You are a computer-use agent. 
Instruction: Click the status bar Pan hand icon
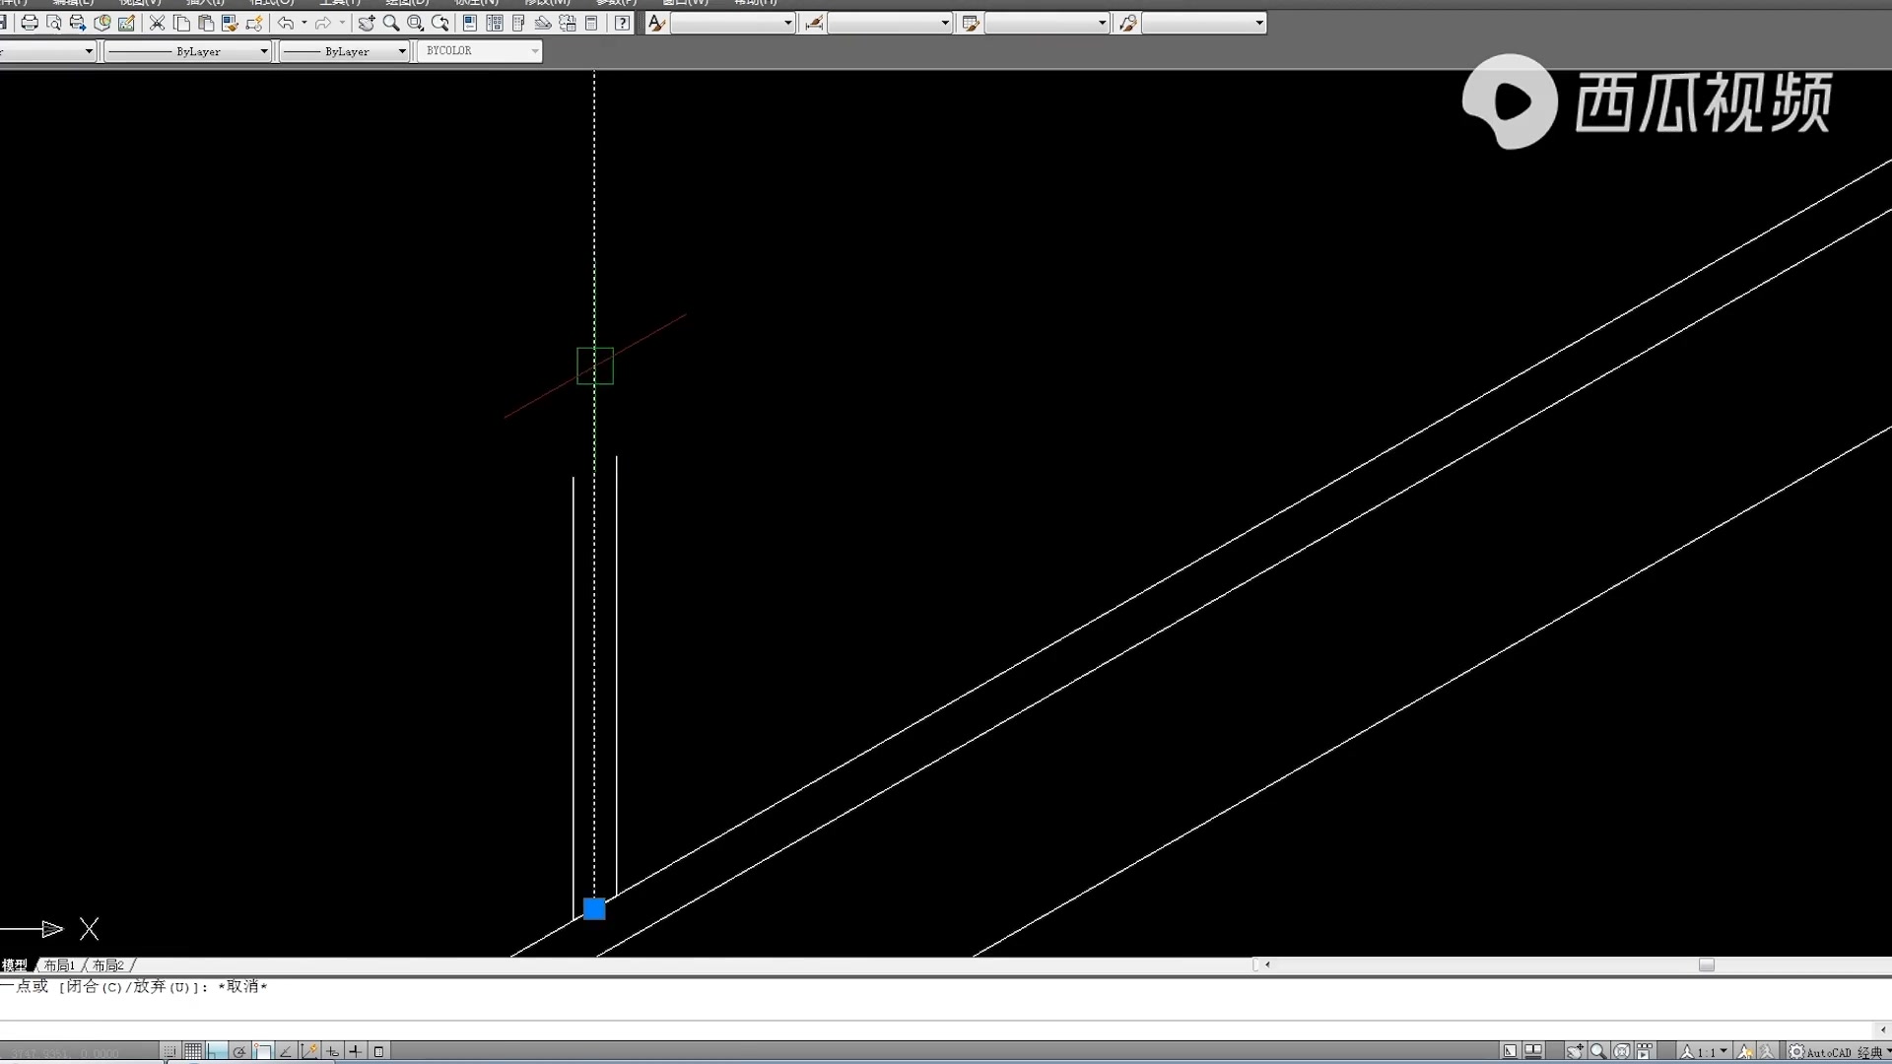pyautogui.click(x=1575, y=1051)
